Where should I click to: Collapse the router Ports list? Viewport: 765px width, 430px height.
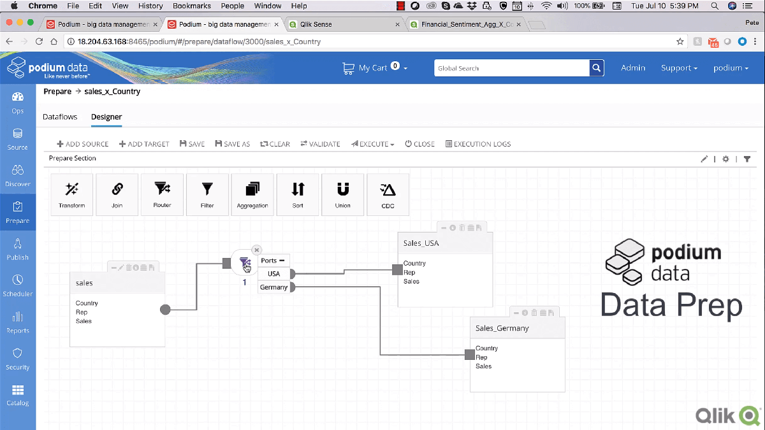coord(281,261)
